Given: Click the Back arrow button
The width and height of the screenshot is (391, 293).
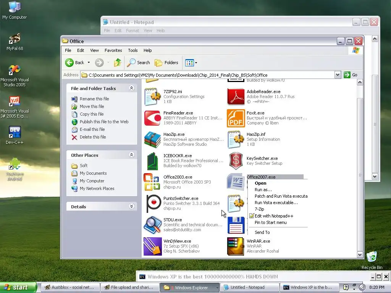Looking at the screenshot, I should tap(75, 63).
